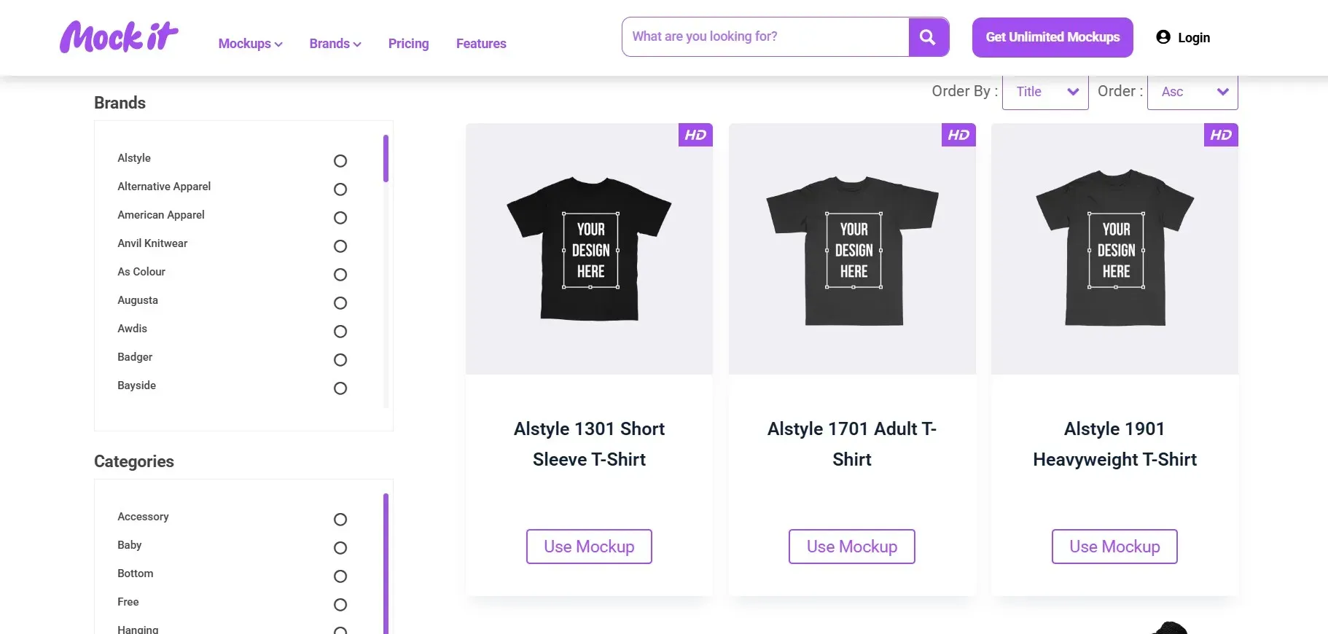Select the Alstyle brand radio button
Screen dimensions: 1328x634
(340, 161)
